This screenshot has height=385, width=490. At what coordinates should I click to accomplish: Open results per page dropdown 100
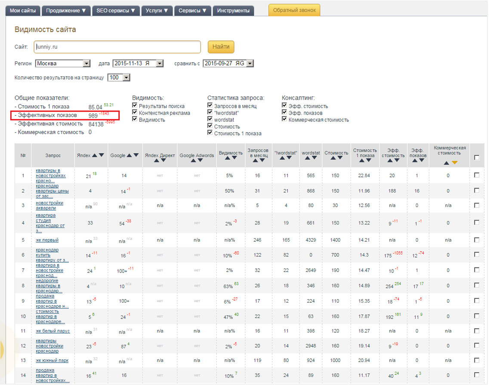[x=119, y=78]
